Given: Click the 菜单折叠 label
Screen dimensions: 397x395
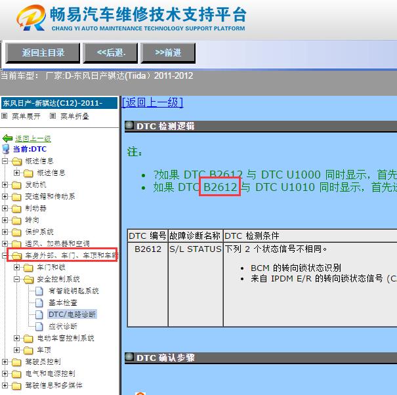Looking at the screenshot, I should pos(75,116).
